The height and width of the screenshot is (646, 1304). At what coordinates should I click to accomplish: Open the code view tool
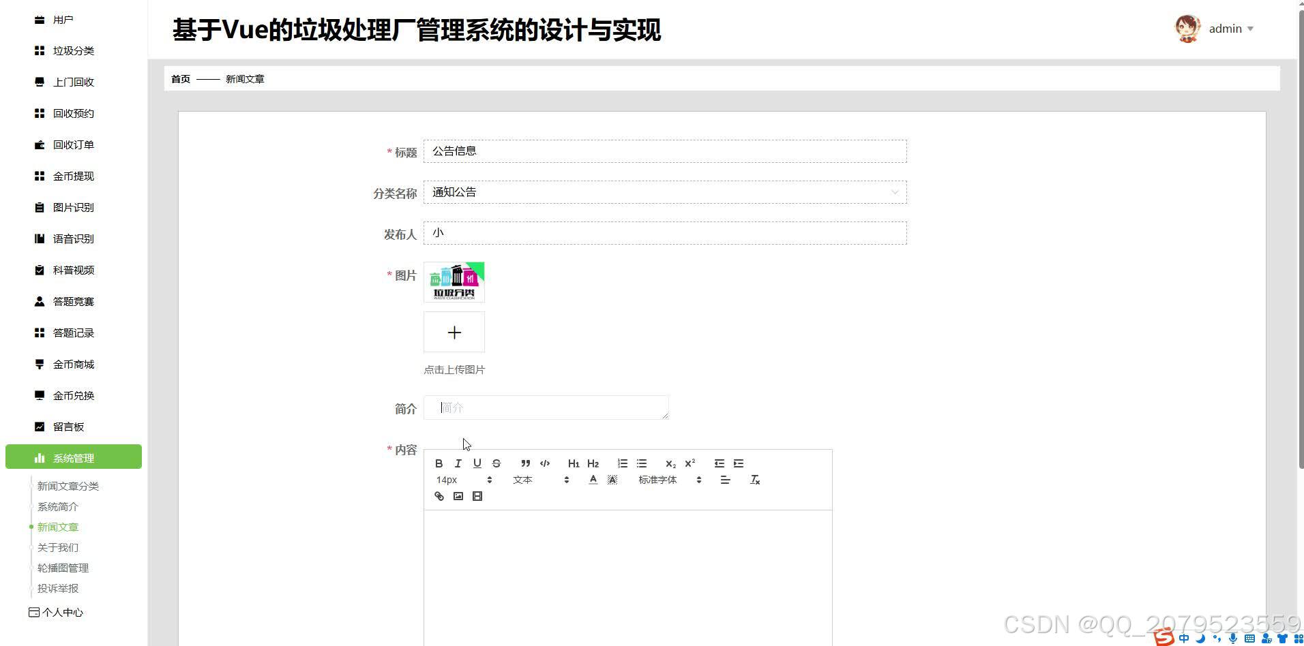[544, 463]
